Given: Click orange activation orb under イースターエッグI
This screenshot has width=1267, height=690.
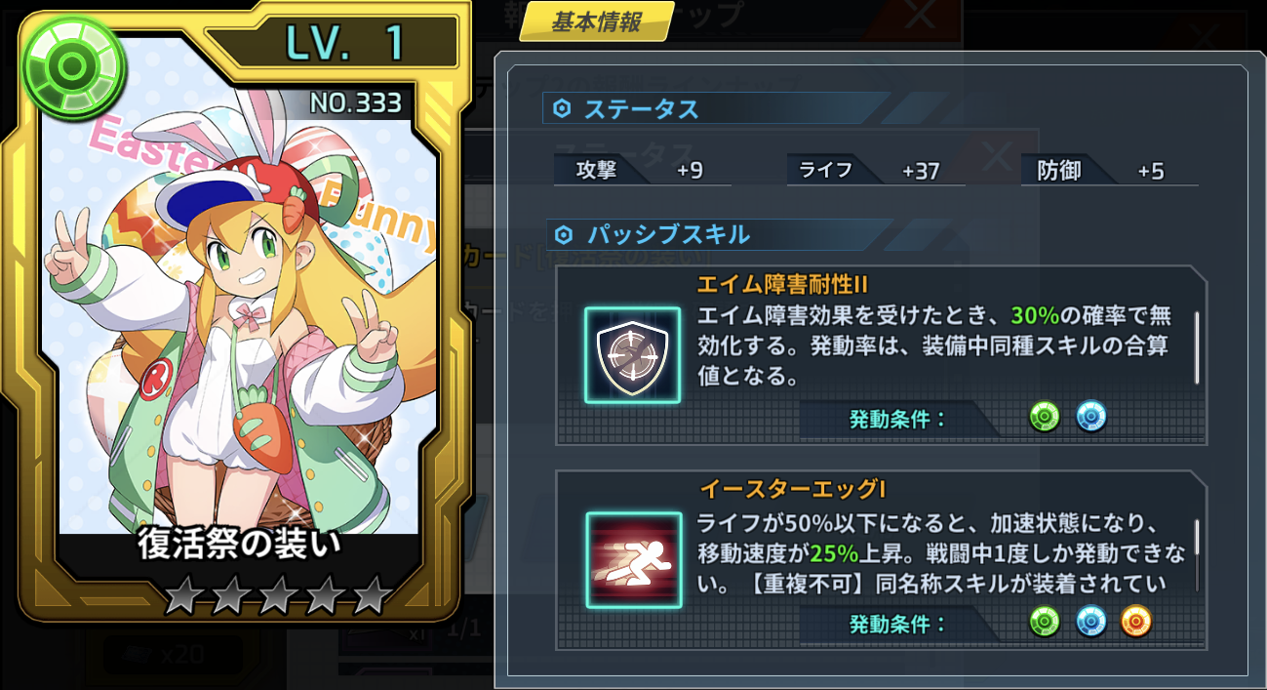Looking at the screenshot, I should click(1135, 622).
